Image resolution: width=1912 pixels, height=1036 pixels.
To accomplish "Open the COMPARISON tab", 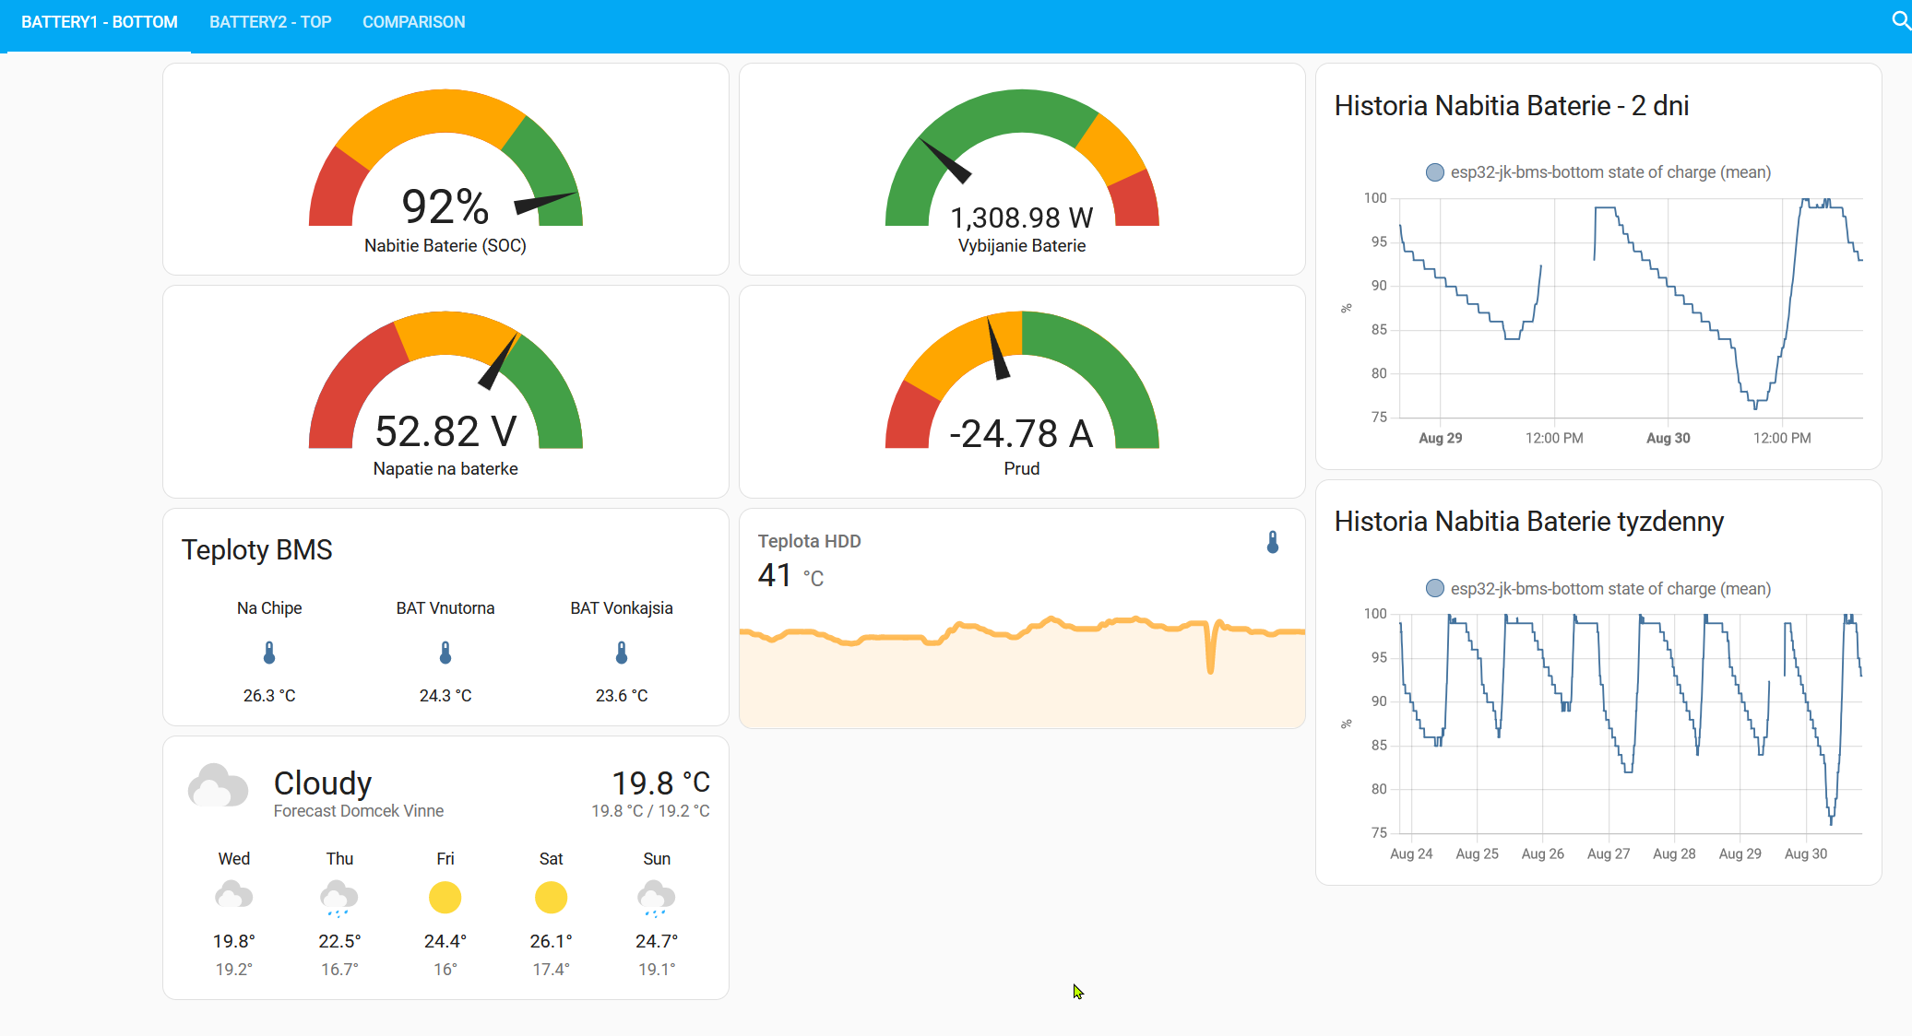I will [x=413, y=22].
